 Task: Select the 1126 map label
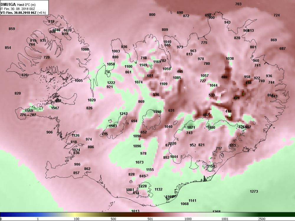[76, 135]
